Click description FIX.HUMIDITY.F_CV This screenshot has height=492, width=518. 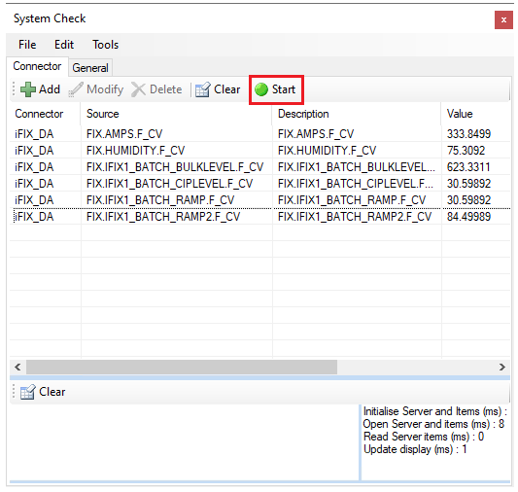[327, 151]
